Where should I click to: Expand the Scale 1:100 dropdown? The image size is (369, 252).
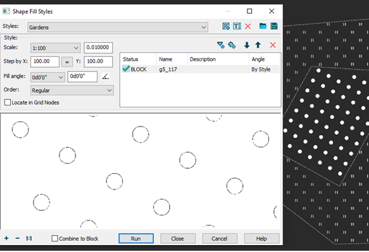tap(55, 48)
